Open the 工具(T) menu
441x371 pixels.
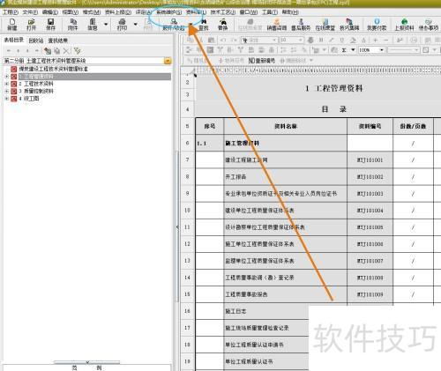270,12
